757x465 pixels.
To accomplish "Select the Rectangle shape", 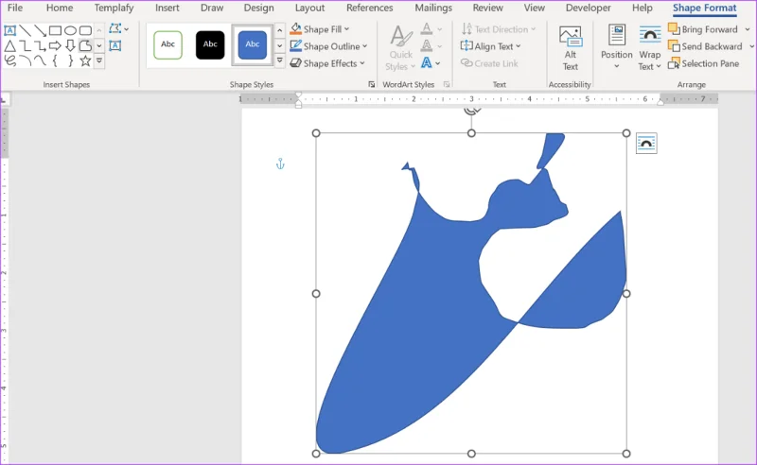I will [55, 31].
